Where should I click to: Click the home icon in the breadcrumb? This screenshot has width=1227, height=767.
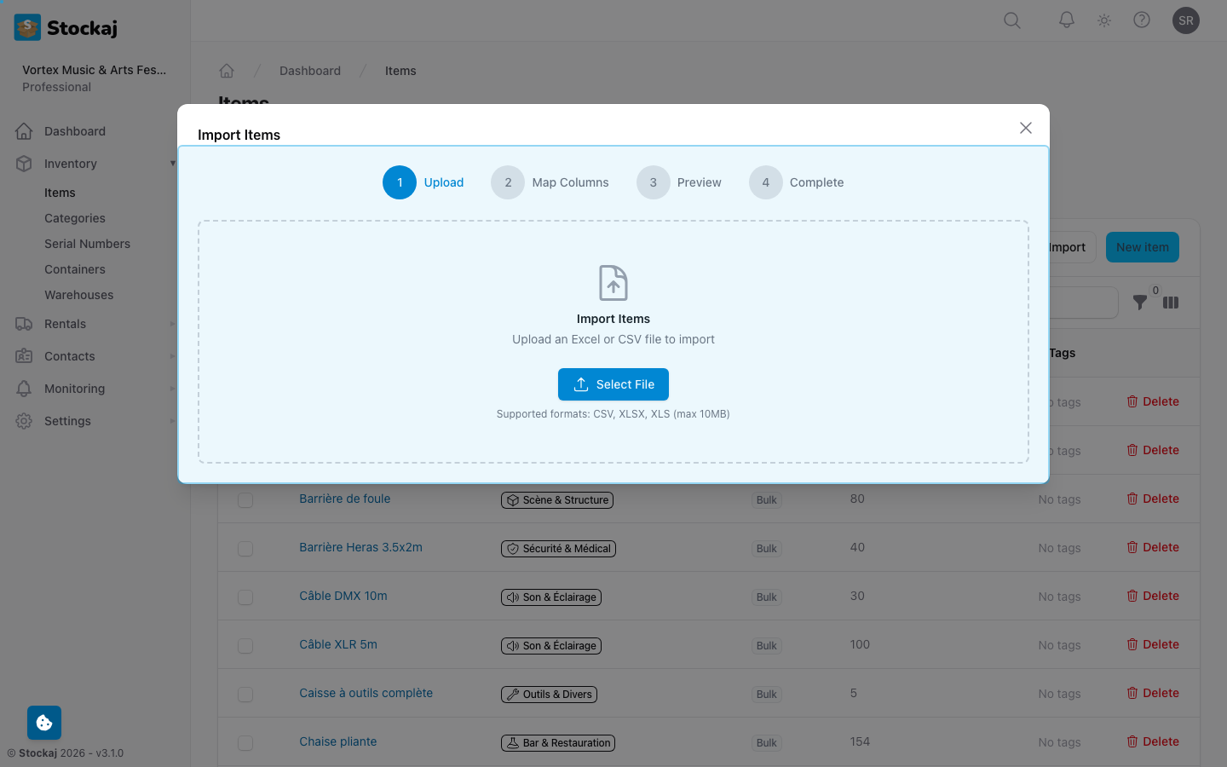pyautogui.click(x=227, y=71)
